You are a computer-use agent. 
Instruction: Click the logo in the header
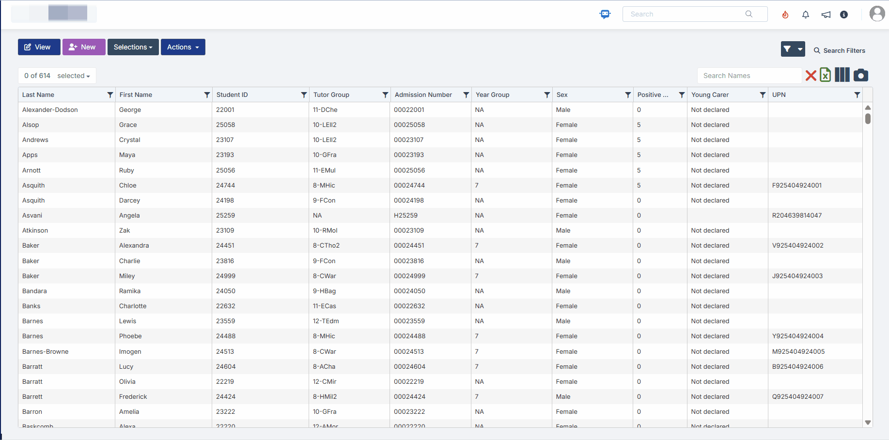pos(54,14)
